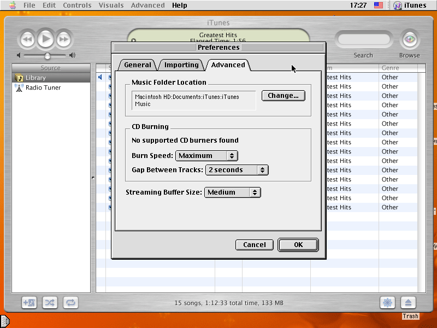Click the fast forward next track button
This screenshot has height=328, width=437.
(x=64, y=39)
